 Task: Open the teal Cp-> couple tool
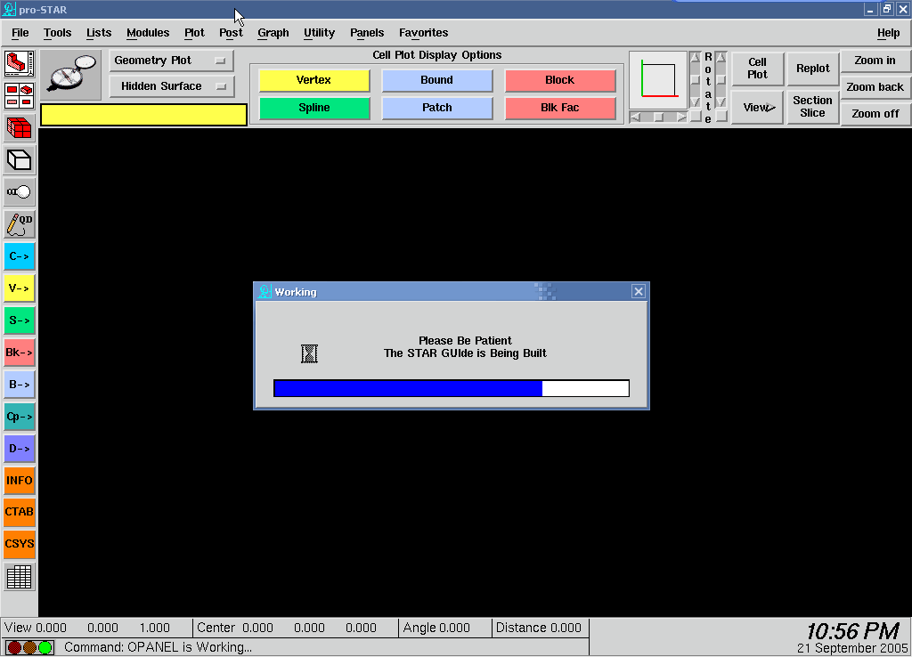tap(20, 417)
